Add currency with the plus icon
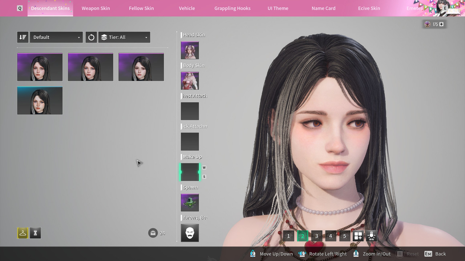Screen dimensions: 465x261 [x=441, y=24]
